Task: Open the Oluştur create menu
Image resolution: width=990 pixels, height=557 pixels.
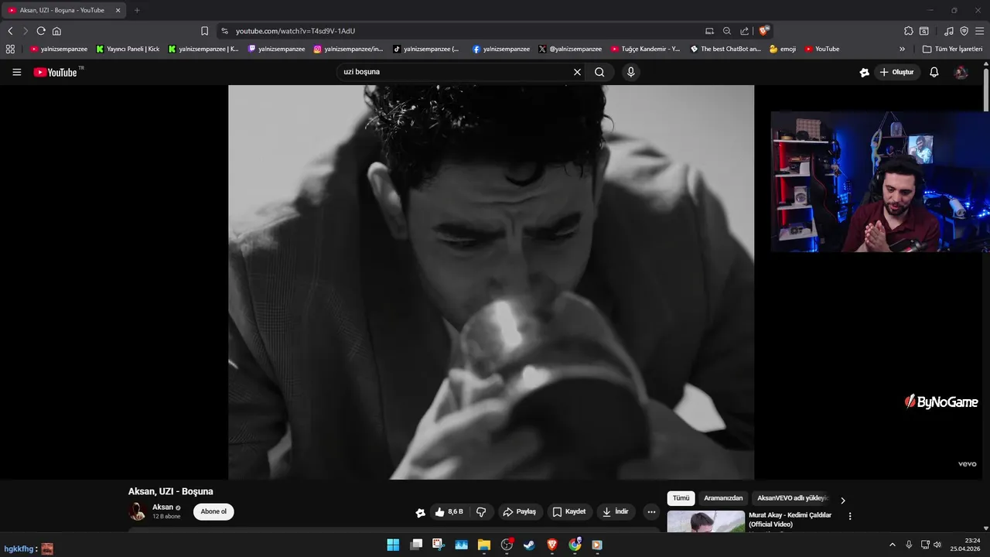Action: [897, 72]
